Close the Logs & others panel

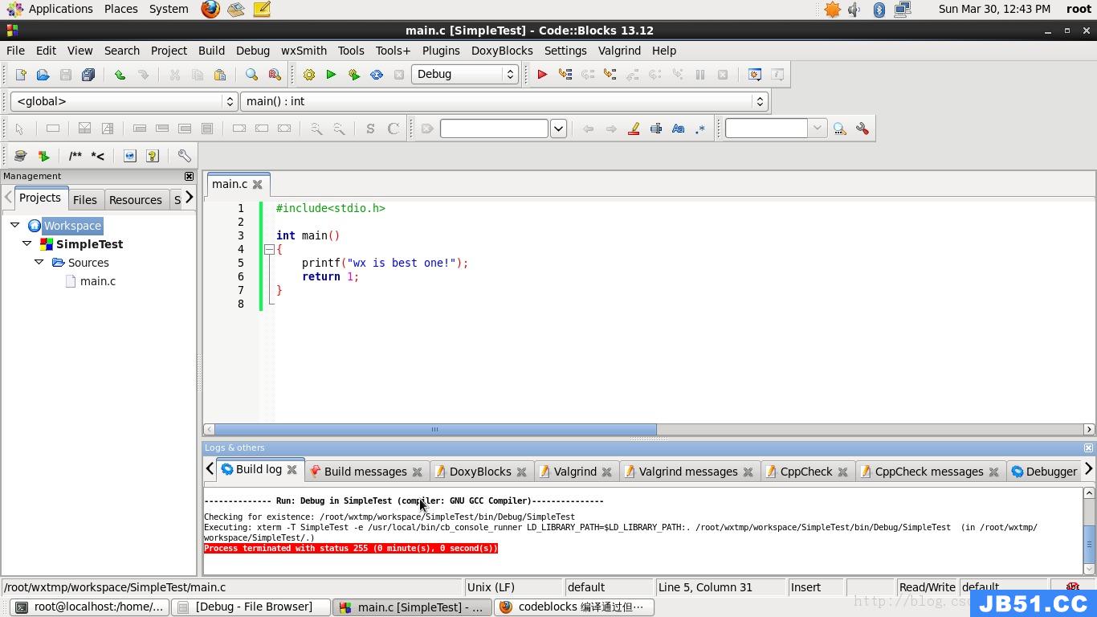1088,447
